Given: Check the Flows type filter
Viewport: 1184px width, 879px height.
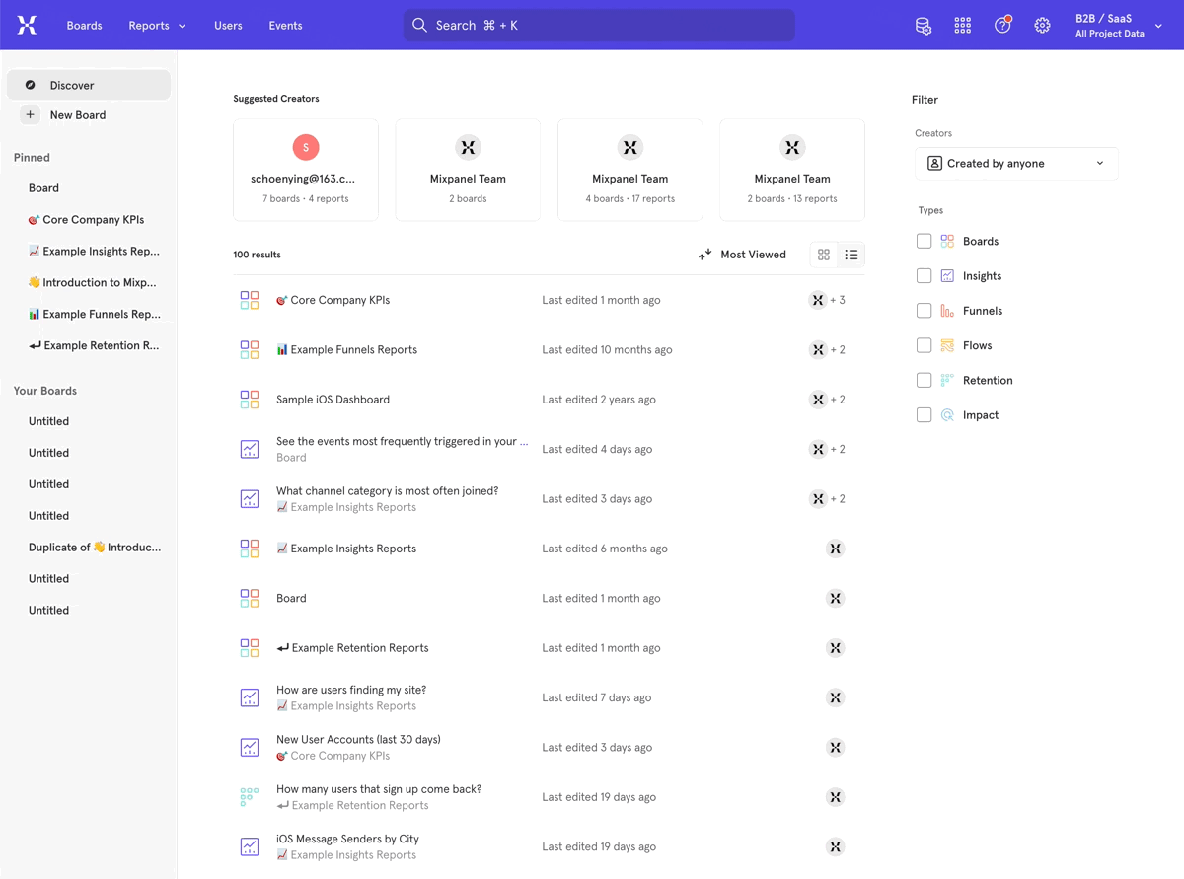Looking at the screenshot, I should tap(924, 345).
